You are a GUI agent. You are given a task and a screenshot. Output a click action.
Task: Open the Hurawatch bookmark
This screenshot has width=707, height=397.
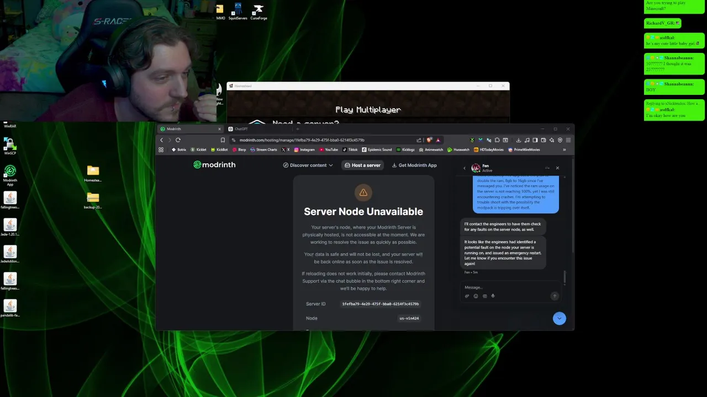point(458,149)
